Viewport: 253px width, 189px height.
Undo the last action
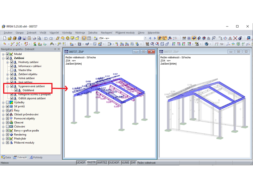46,38
